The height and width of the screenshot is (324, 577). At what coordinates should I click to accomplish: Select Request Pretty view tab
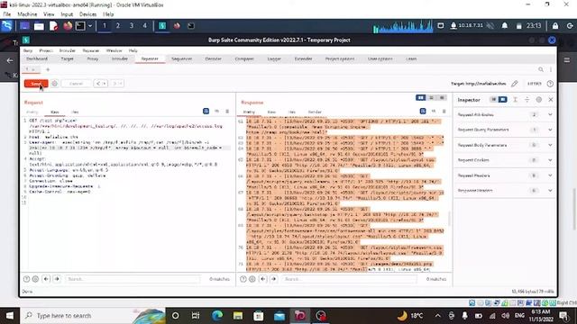pos(32,112)
